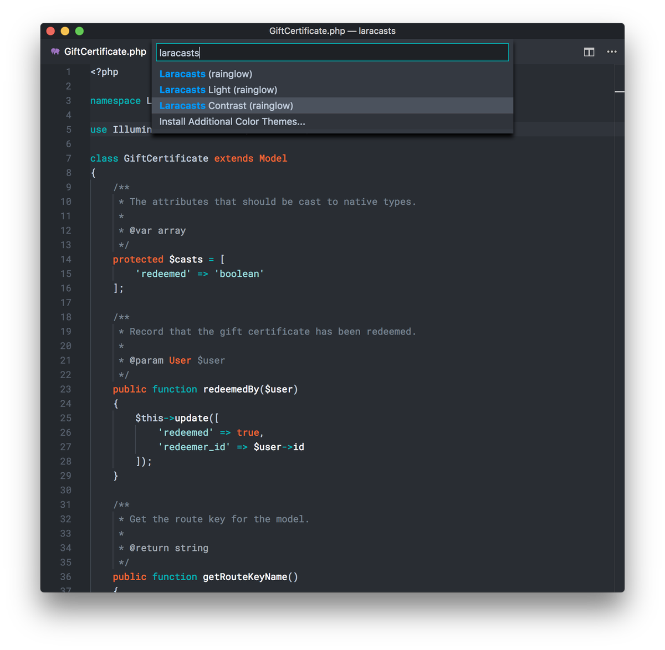Click the 'boolean' string
Viewport: 665px width, 650px height.
[x=239, y=274]
